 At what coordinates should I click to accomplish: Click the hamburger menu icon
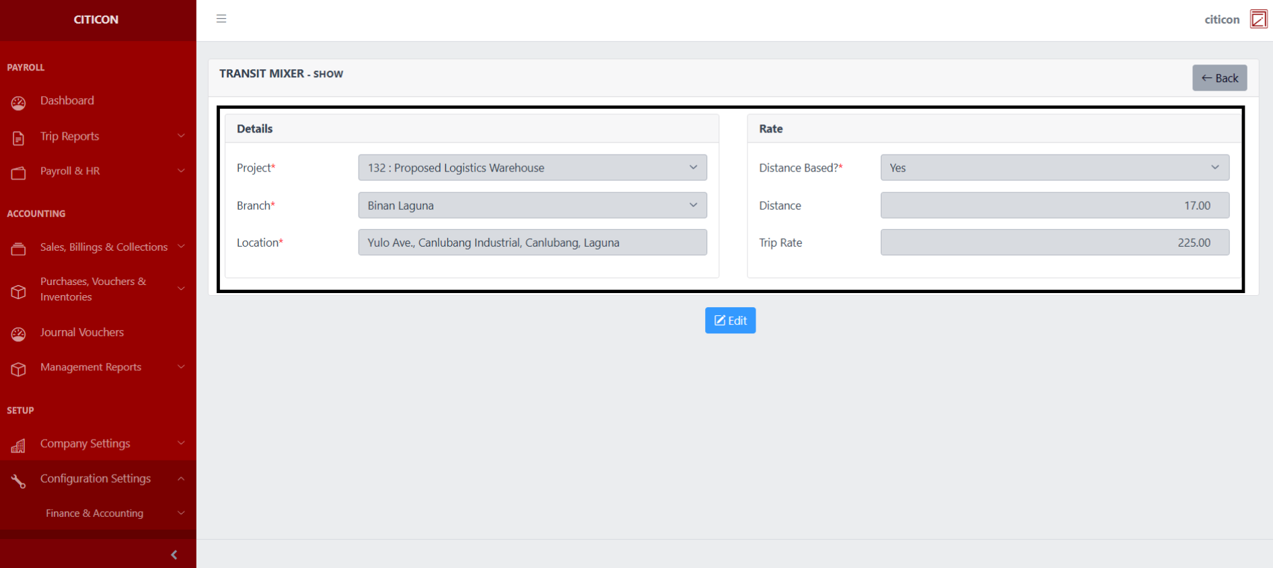(221, 19)
